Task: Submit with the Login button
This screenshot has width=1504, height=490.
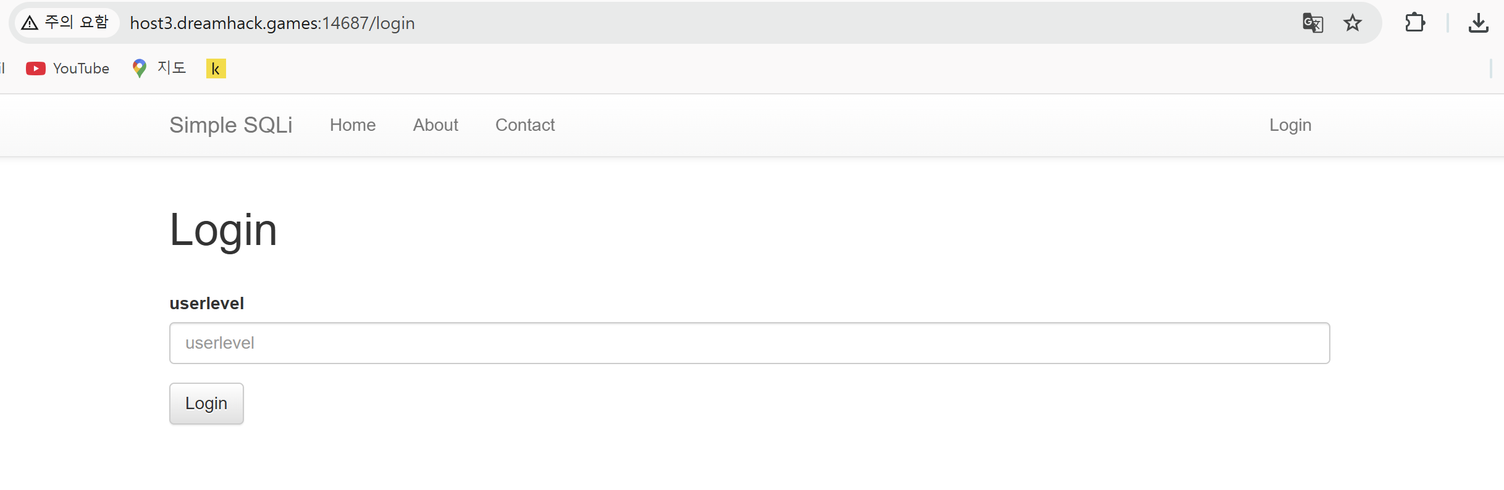Action: [x=206, y=404]
